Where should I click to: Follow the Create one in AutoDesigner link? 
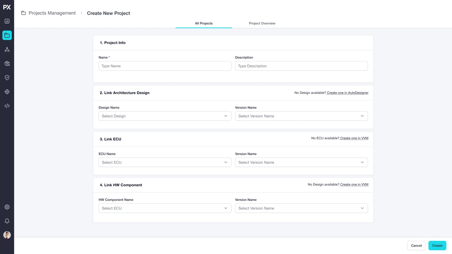[347, 93]
